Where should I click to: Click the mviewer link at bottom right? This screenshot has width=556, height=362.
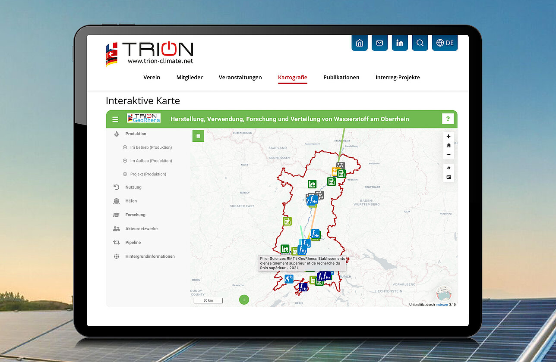(x=442, y=304)
